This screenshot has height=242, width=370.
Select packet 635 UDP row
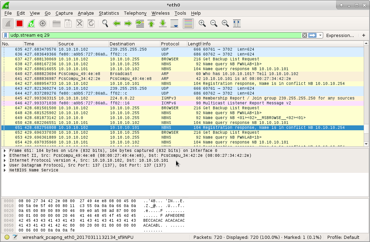click(x=183, y=49)
